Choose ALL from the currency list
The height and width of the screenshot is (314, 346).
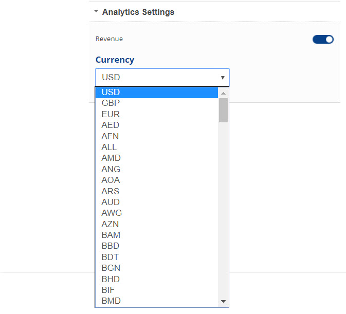tap(110, 147)
